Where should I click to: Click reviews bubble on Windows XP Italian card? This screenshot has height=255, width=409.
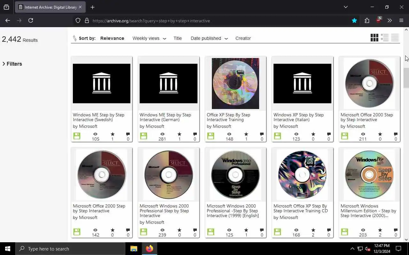(x=328, y=134)
